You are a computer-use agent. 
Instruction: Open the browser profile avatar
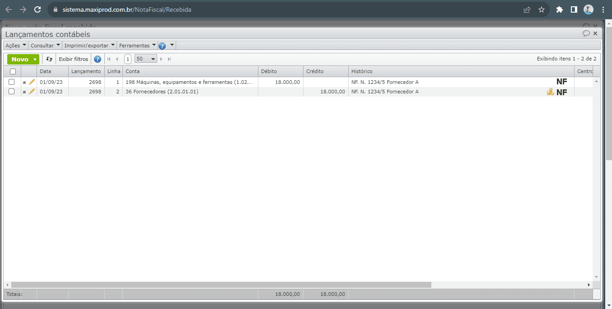(x=588, y=9)
